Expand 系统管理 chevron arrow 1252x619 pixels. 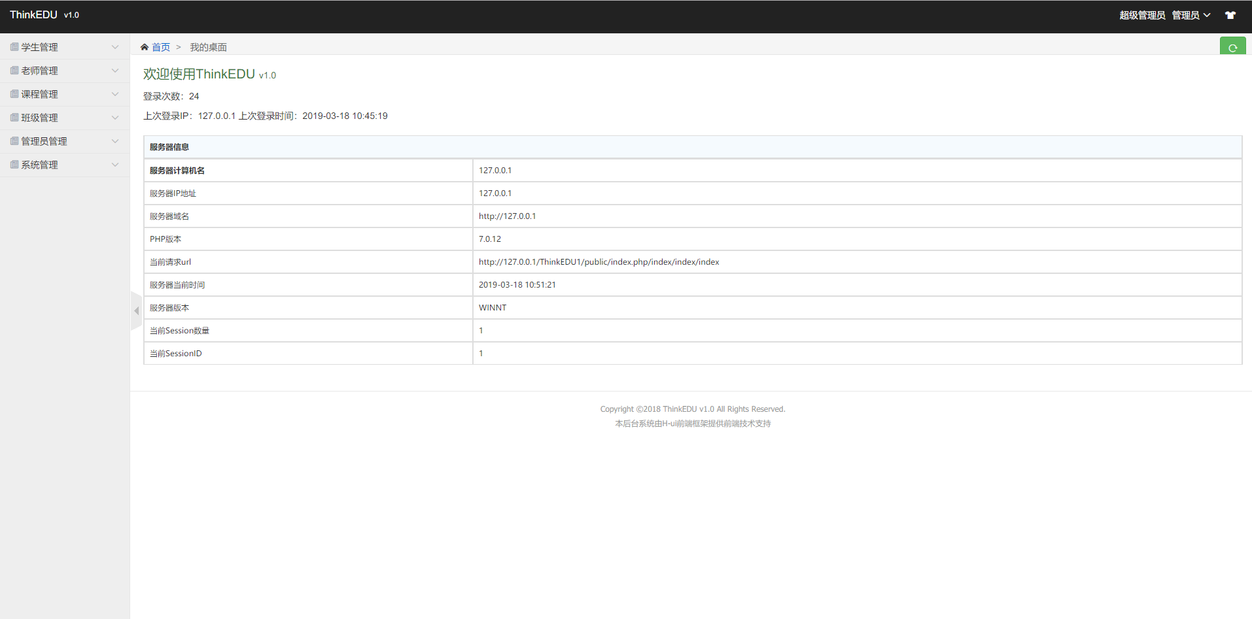(x=115, y=165)
